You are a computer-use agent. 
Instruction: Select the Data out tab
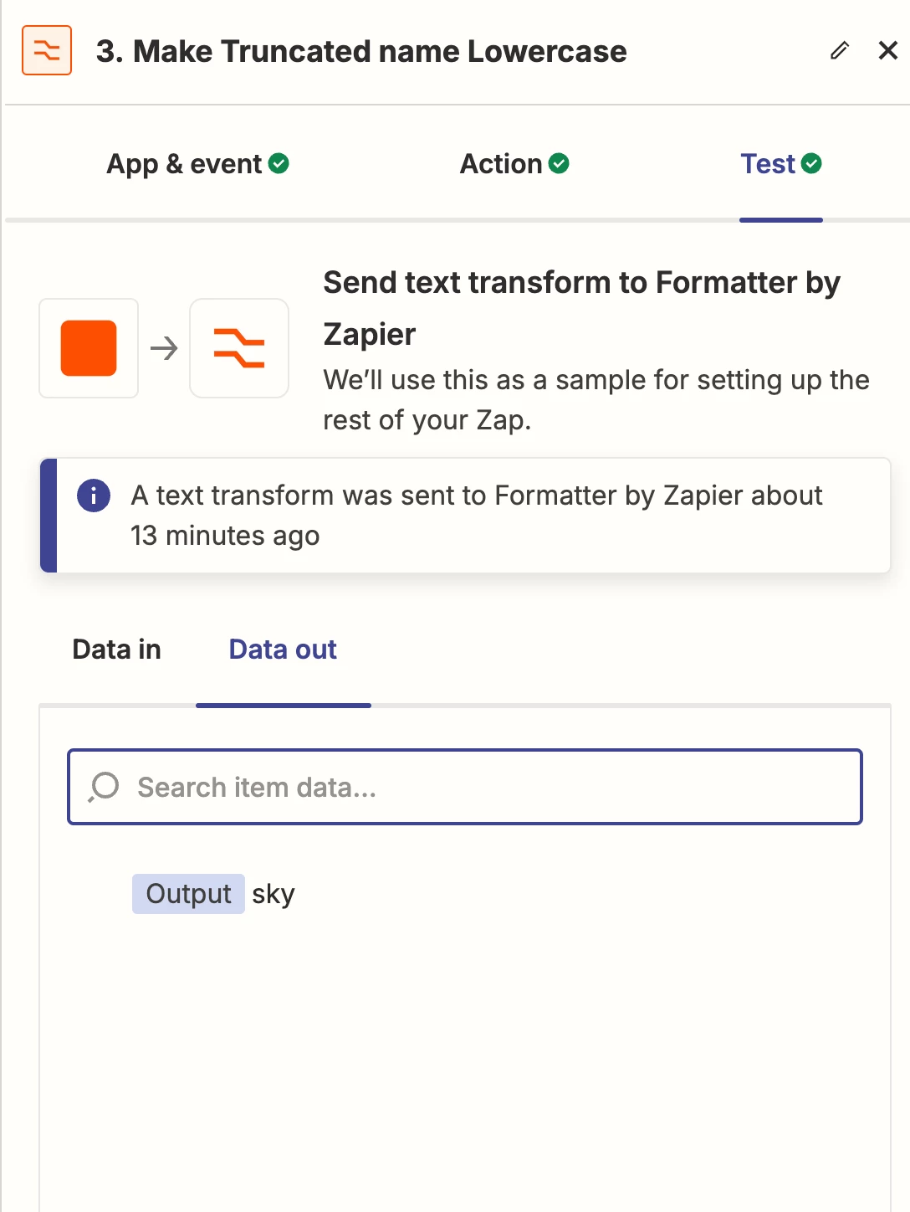[x=283, y=650]
